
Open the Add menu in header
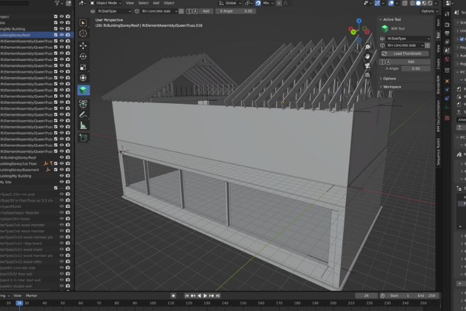[x=156, y=3]
